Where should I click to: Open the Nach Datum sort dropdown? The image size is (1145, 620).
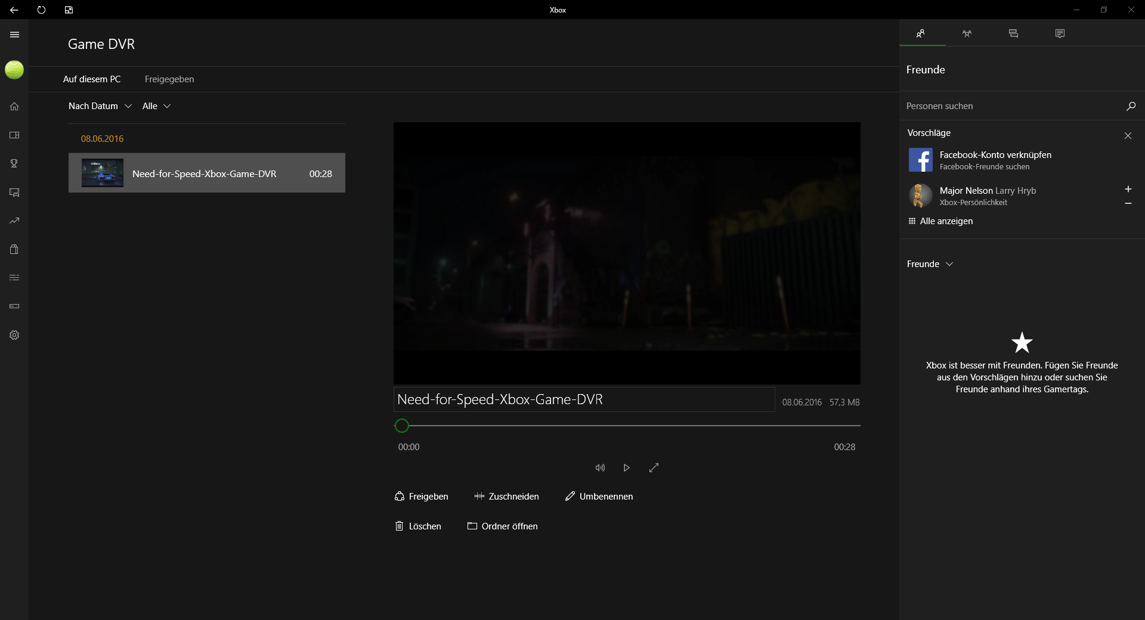pyautogui.click(x=100, y=106)
